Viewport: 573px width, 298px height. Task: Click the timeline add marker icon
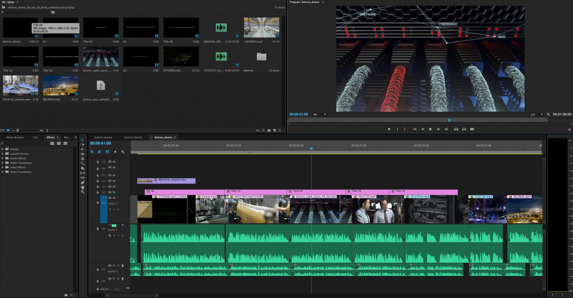coord(115,152)
